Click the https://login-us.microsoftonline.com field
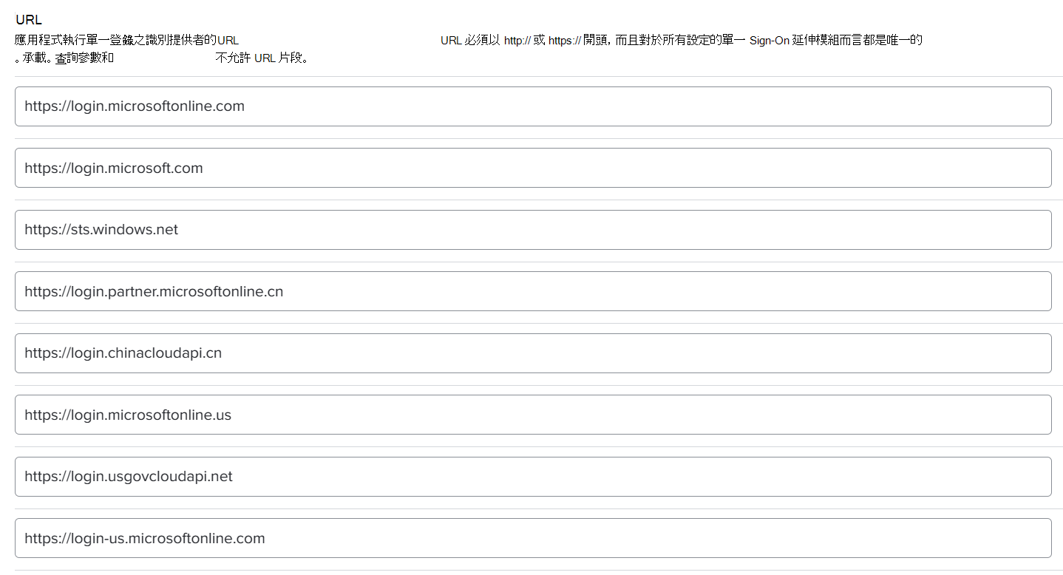The width and height of the screenshot is (1063, 575). pyautogui.click(x=533, y=538)
